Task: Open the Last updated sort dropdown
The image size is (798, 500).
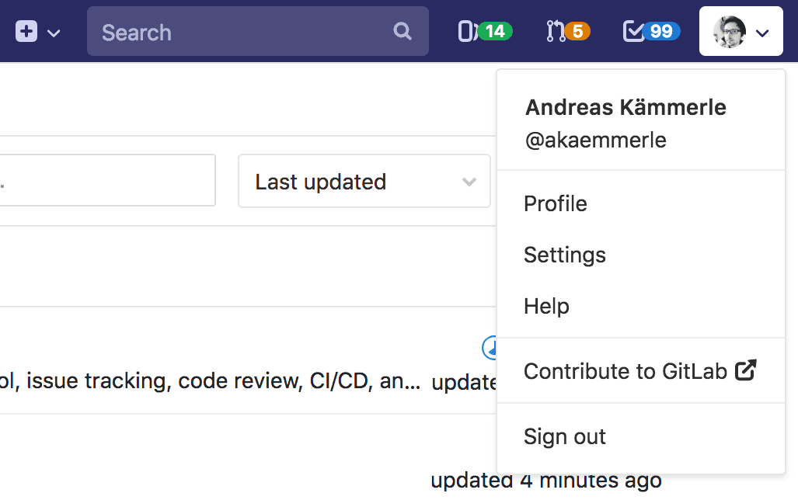Action: 364,181
